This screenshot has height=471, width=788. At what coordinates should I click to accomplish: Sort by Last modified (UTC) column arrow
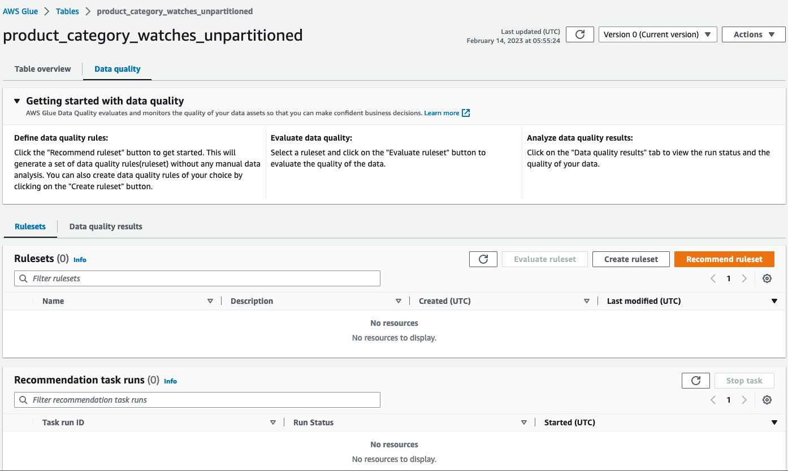(x=774, y=301)
